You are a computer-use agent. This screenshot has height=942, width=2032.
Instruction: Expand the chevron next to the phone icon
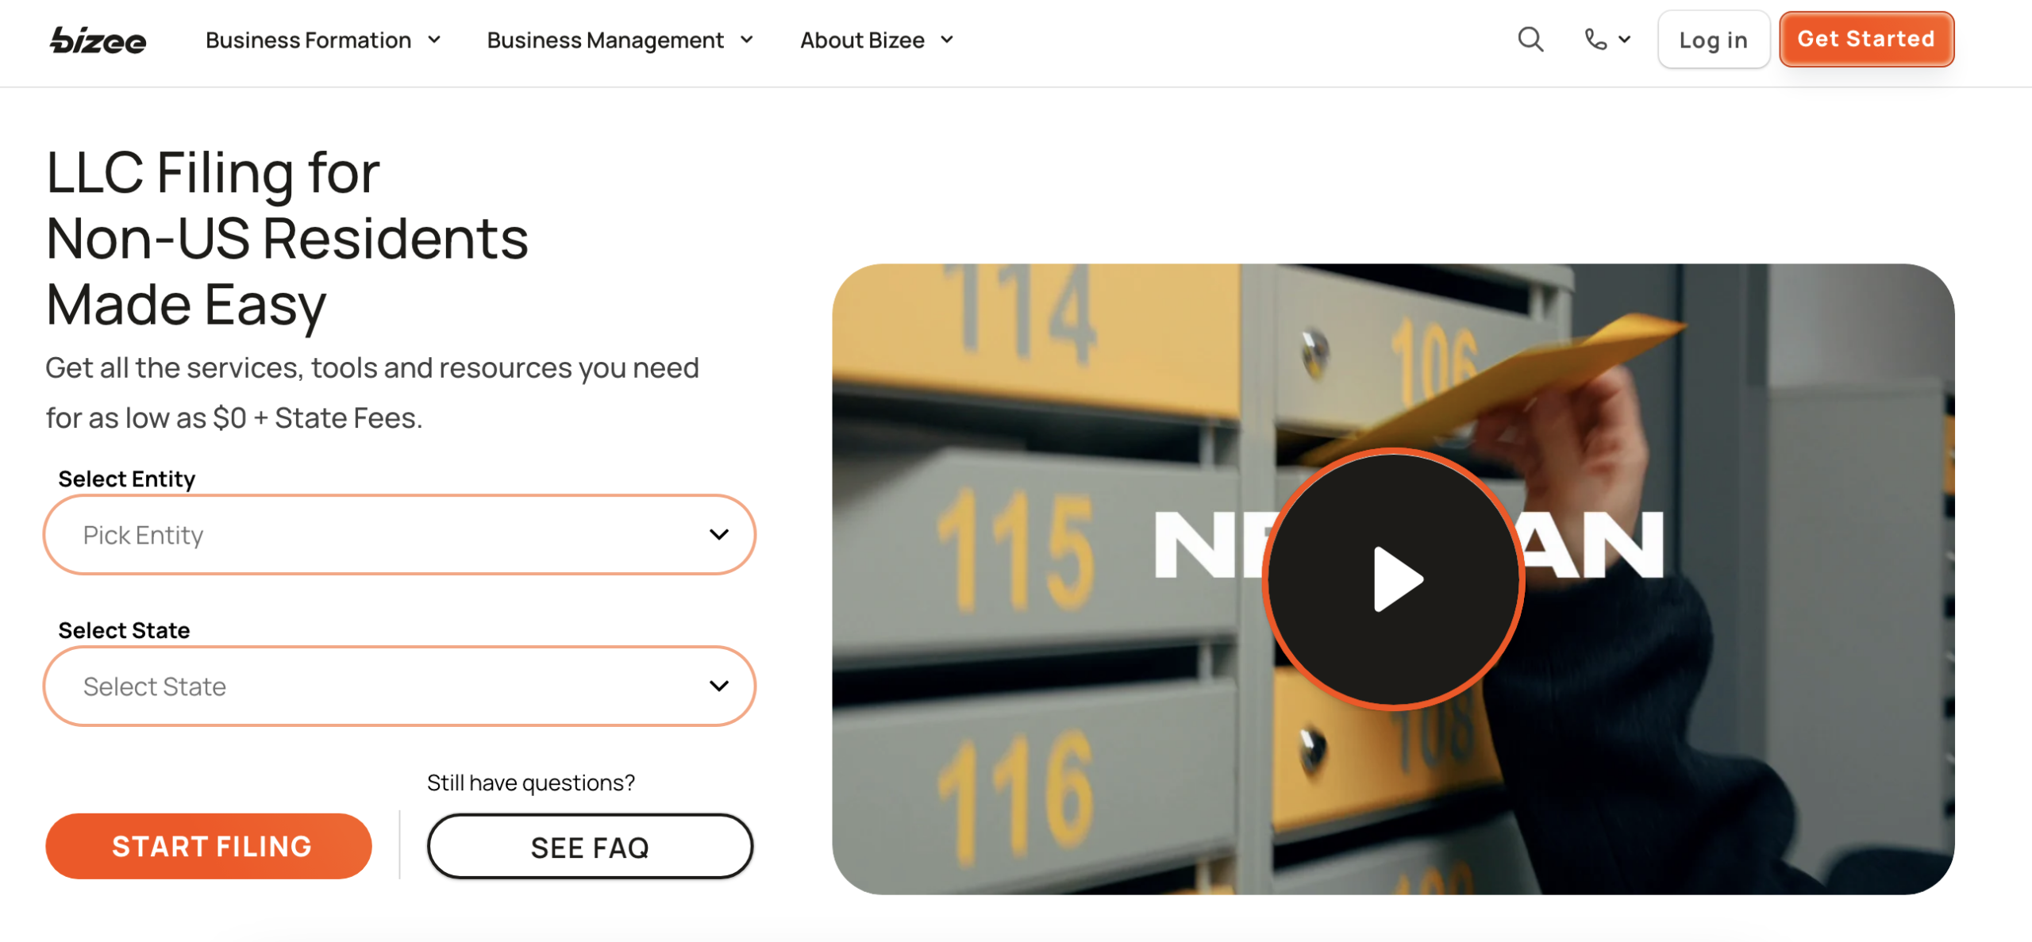tap(1624, 39)
